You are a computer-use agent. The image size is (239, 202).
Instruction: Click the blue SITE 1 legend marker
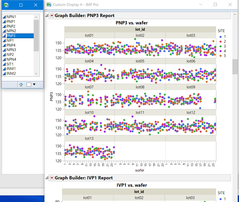[220, 37]
